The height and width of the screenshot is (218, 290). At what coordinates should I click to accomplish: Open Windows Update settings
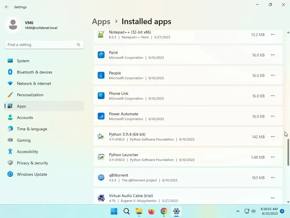(44, 174)
